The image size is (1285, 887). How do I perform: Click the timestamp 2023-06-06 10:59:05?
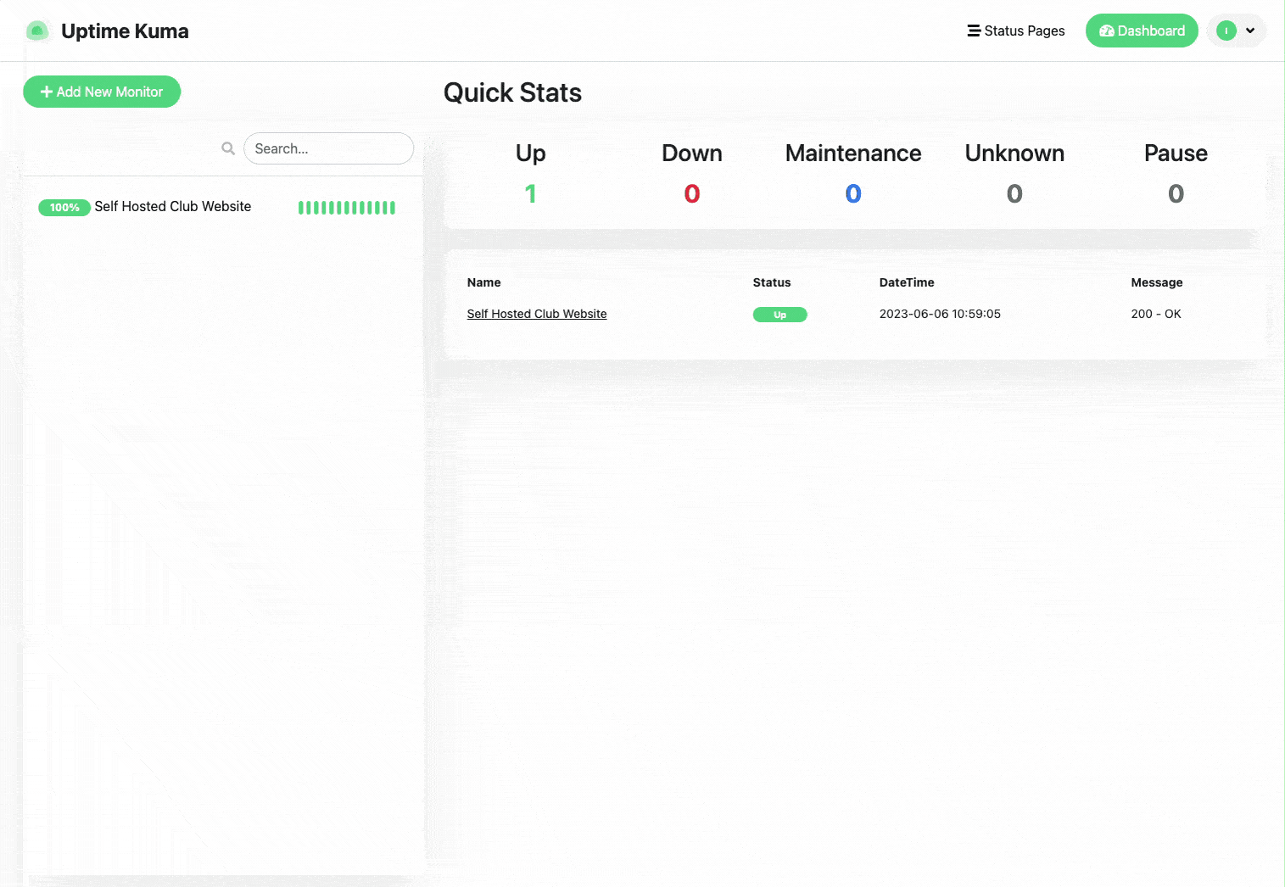[940, 314]
